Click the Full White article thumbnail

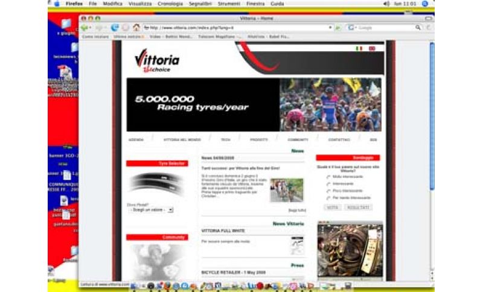tap(297, 246)
